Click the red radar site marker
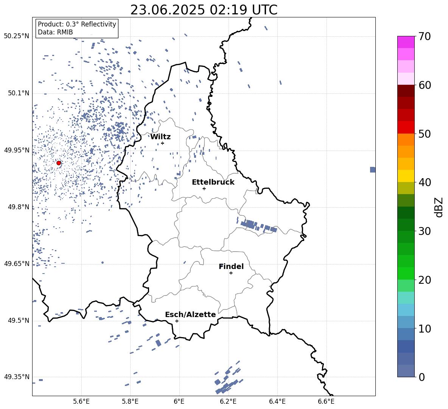448x409 pixels. pos(59,163)
